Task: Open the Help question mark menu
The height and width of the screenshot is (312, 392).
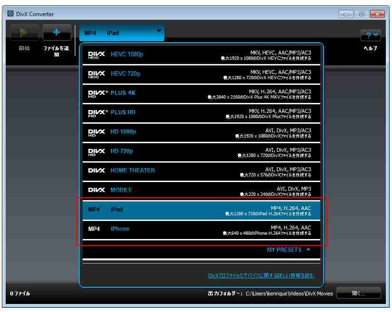Action: click(x=371, y=36)
